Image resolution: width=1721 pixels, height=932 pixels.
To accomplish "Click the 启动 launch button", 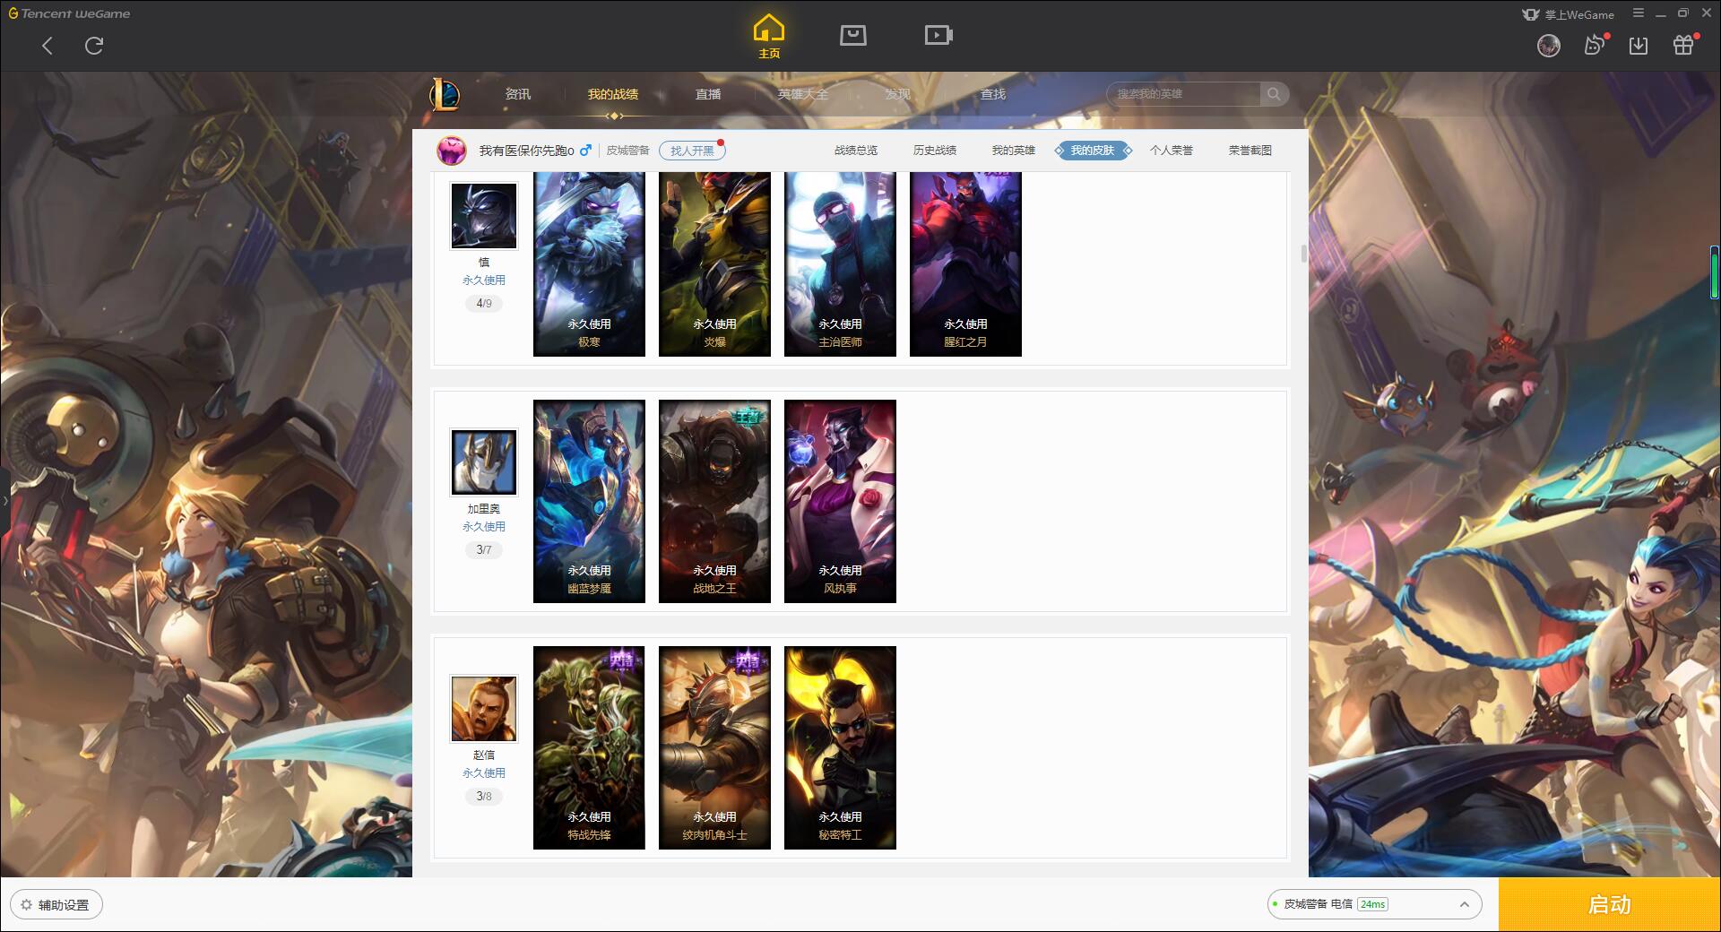I will [x=1610, y=905].
